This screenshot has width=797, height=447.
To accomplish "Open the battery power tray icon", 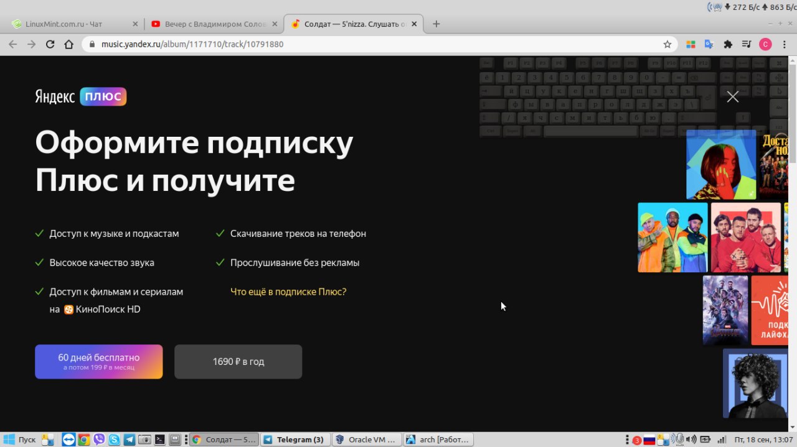I will (x=705, y=440).
